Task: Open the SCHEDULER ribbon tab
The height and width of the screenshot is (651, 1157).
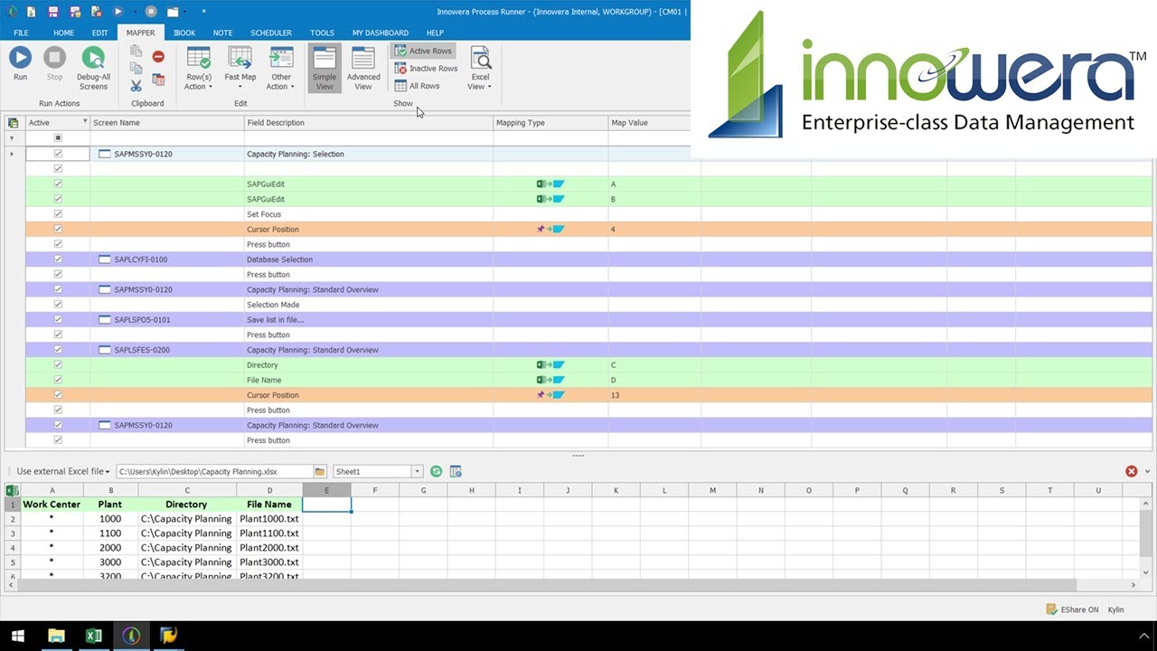Action: (271, 33)
